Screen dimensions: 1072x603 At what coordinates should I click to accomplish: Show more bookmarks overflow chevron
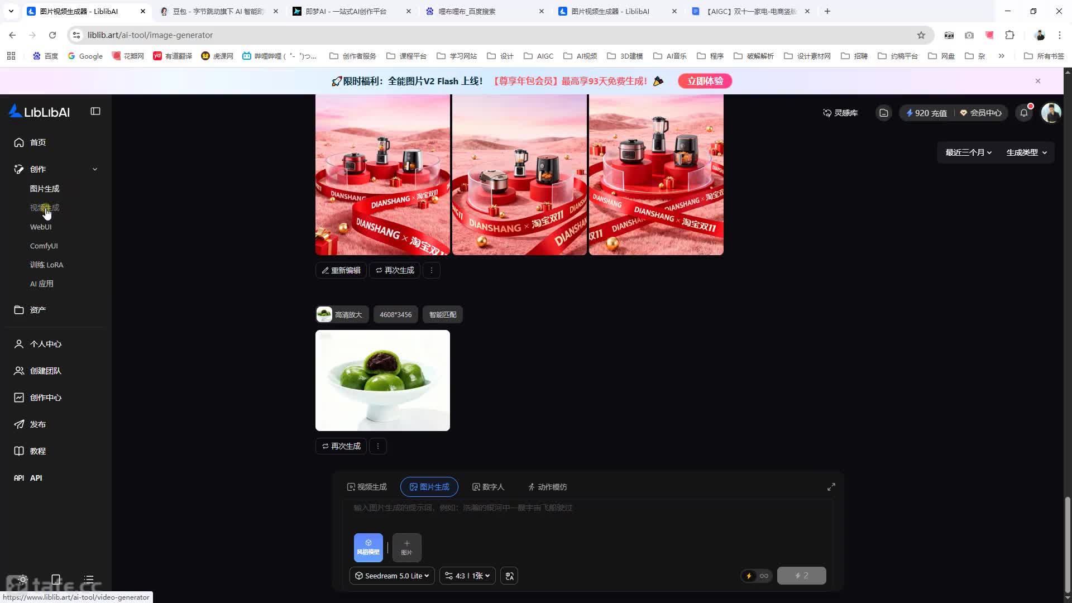click(1002, 56)
